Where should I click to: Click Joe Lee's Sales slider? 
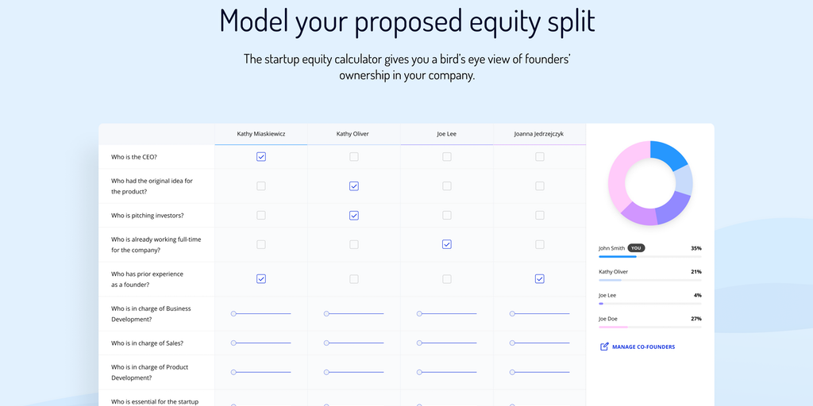click(447, 343)
